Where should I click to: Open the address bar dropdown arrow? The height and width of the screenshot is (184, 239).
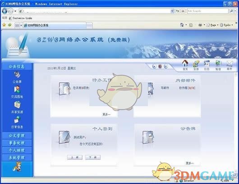click(x=172, y=11)
